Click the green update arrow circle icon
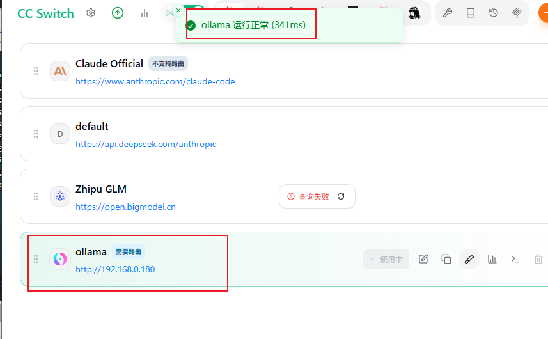This screenshot has width=548, height=339. (x=118, y=13)
